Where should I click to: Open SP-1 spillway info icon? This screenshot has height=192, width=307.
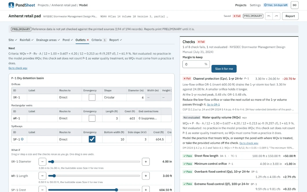(x=22, y=139)
